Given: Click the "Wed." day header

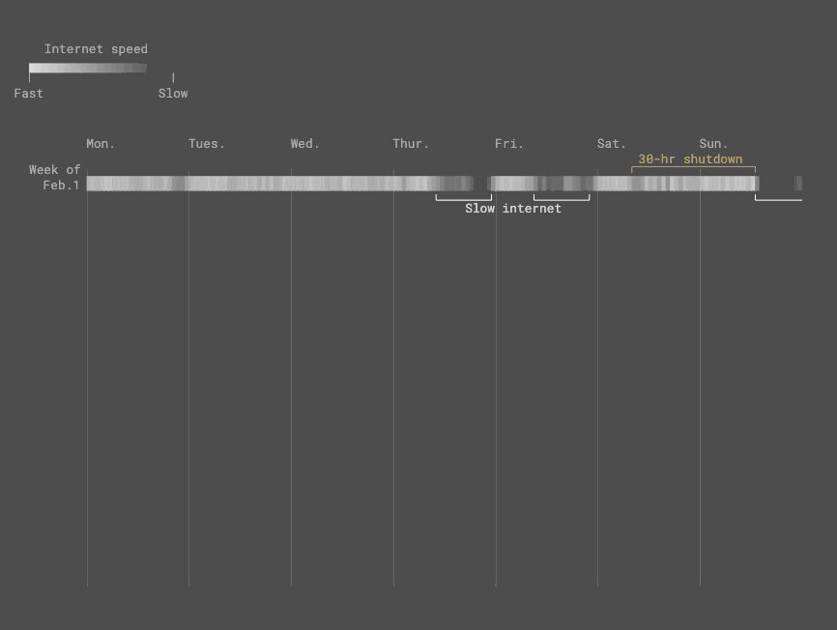Looking at the screenshot, I should [304, 144].
